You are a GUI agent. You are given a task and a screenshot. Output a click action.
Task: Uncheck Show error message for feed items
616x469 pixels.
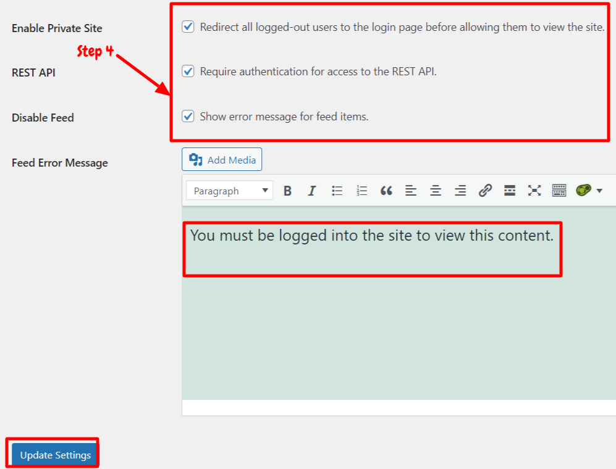(188, 116)
